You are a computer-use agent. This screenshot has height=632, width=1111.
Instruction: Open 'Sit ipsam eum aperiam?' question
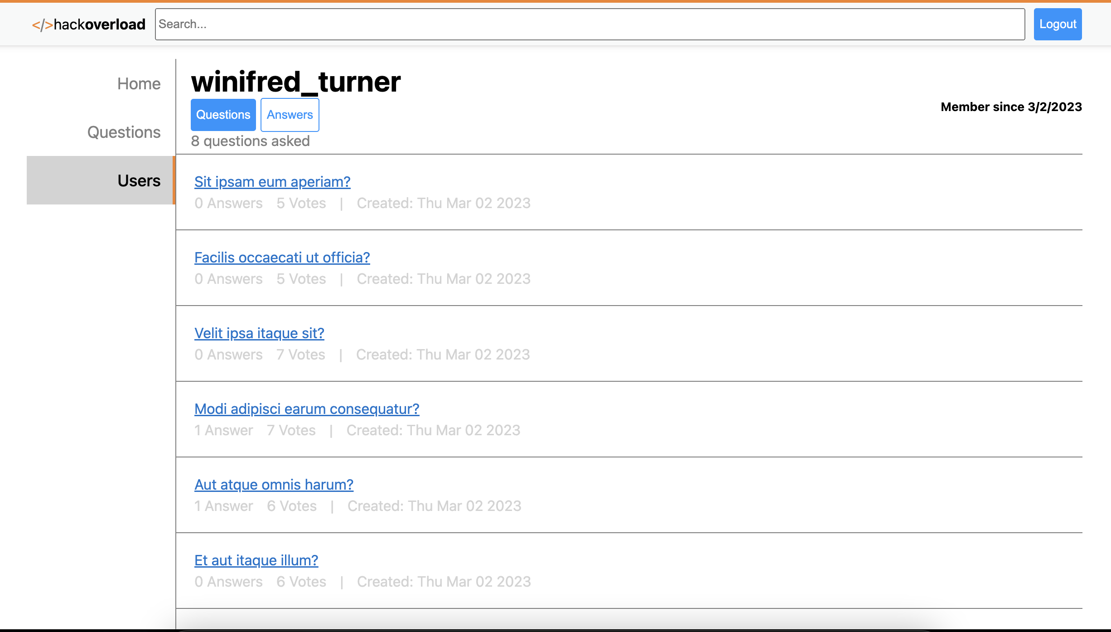pos(272,182)
